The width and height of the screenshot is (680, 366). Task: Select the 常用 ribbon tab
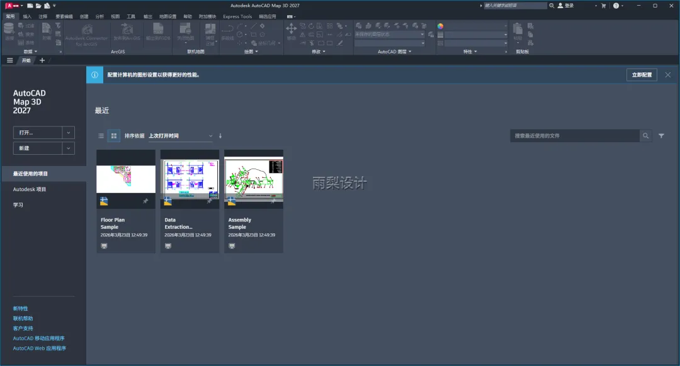[10, 16]
